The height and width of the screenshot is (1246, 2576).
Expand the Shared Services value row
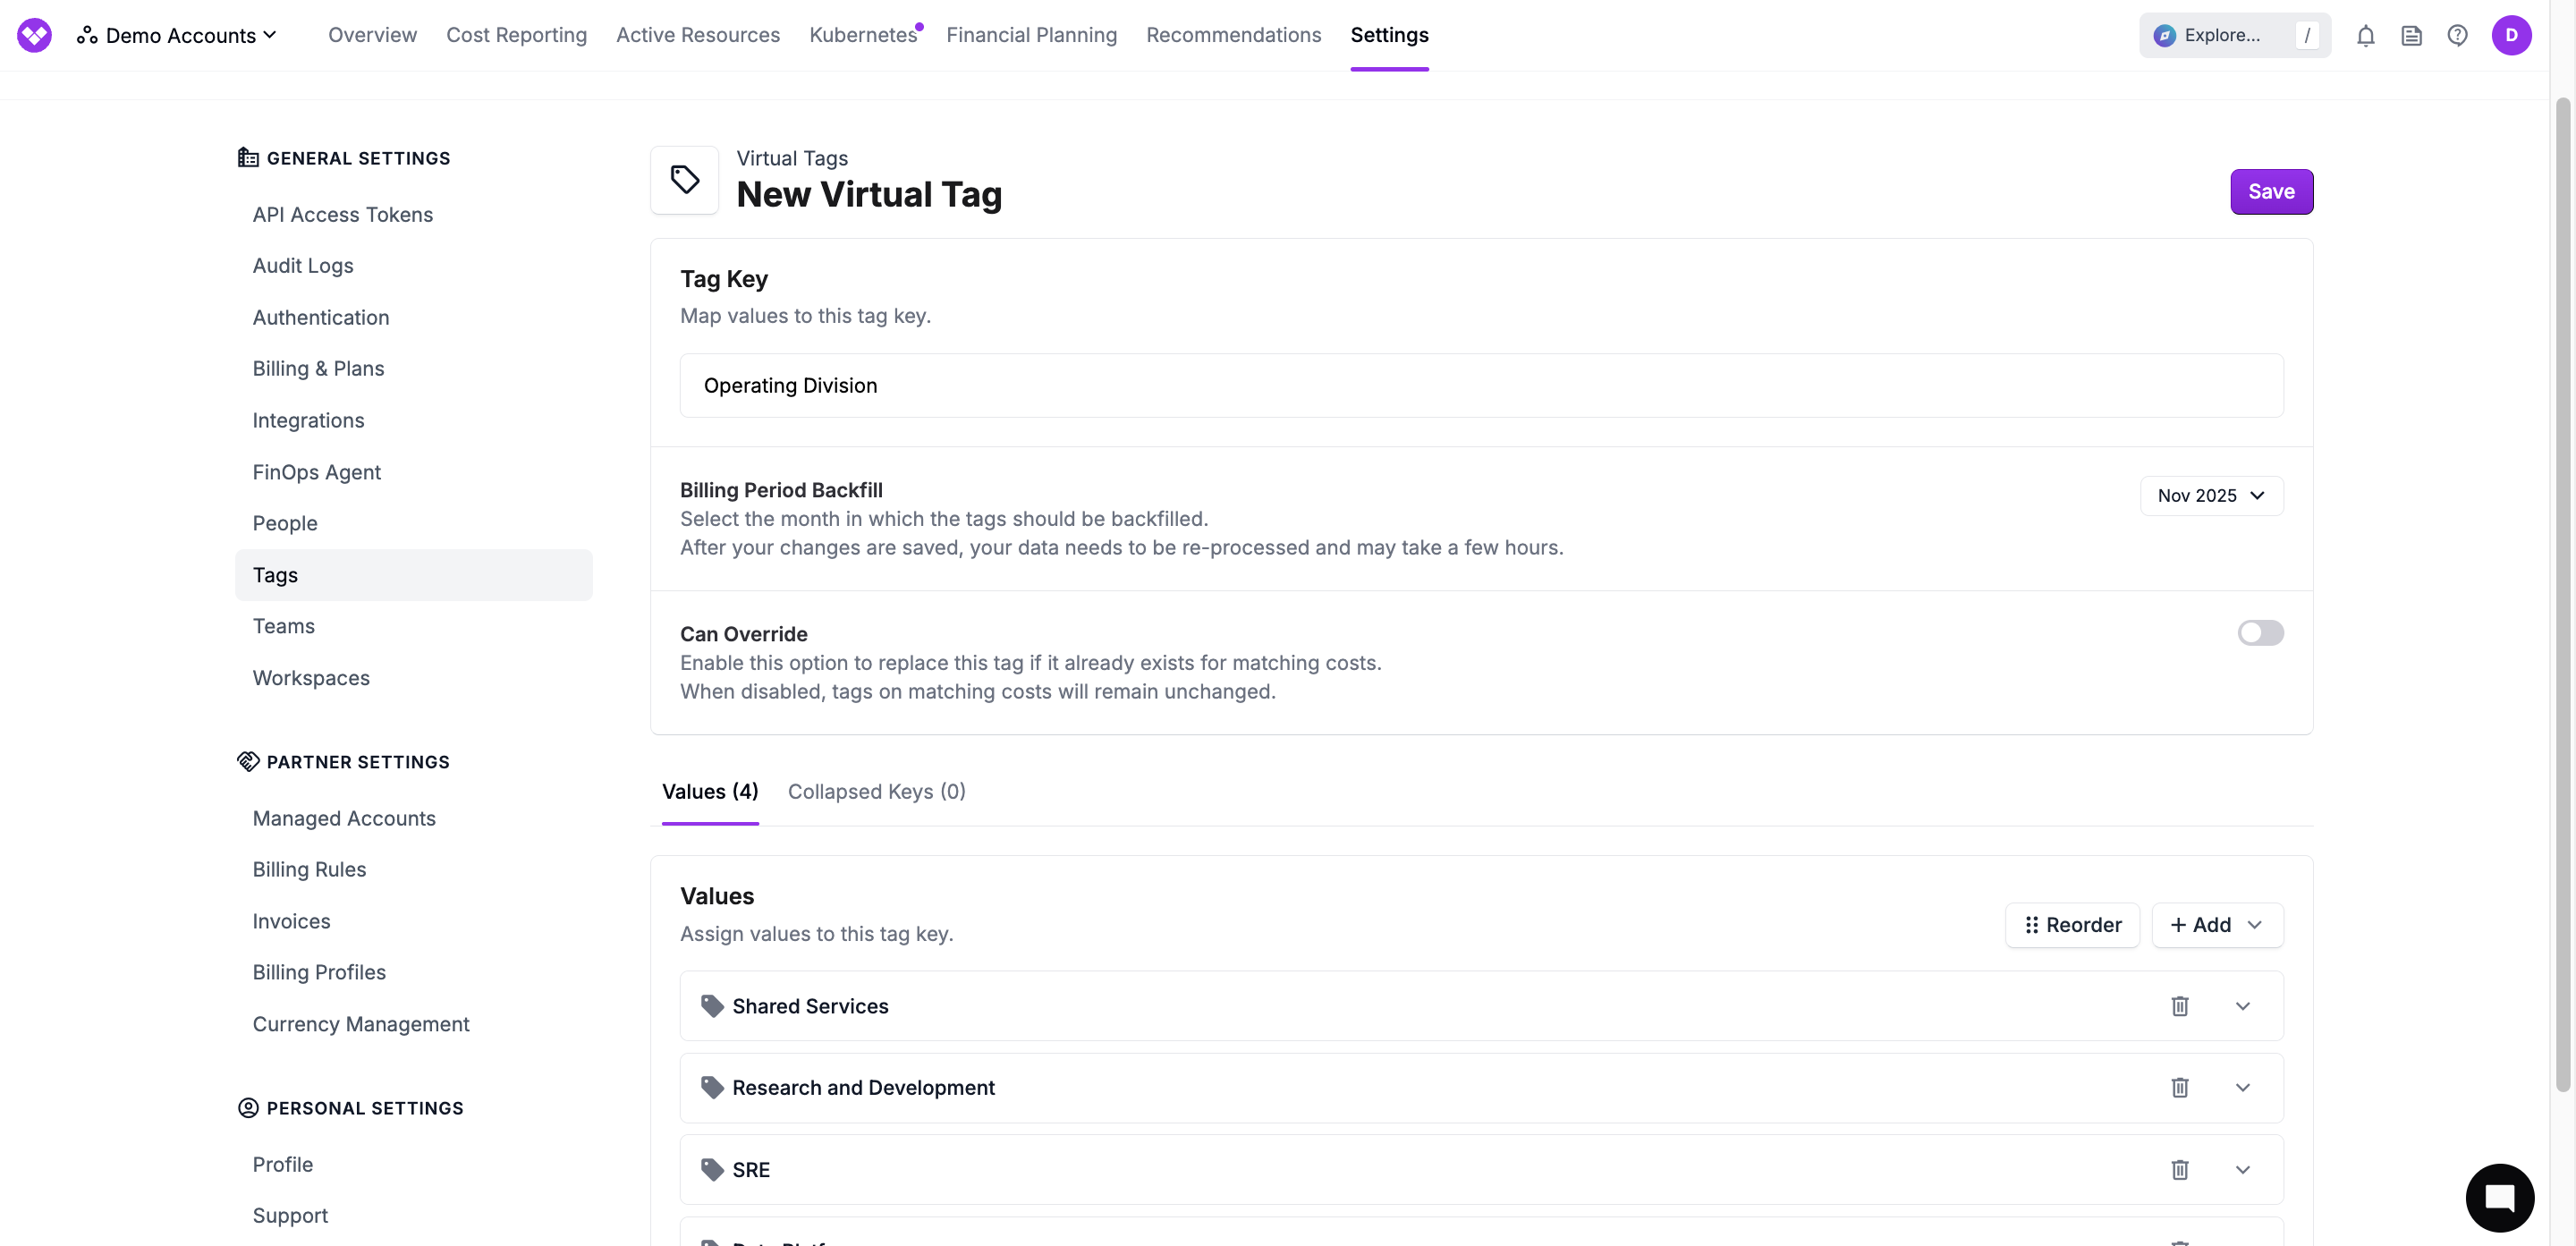tap(2243, 1006)
